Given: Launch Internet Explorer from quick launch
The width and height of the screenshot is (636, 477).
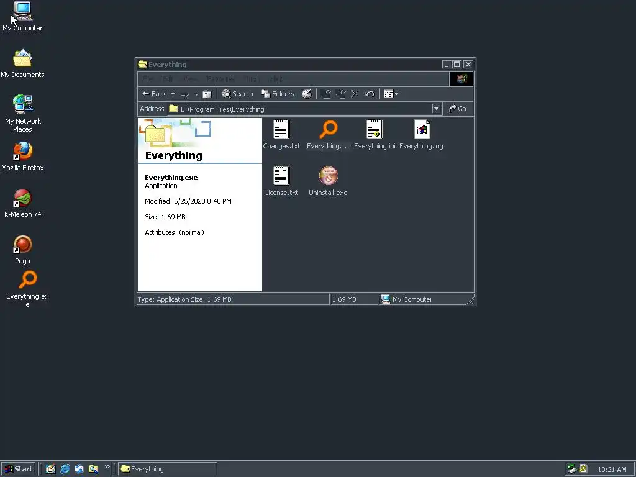Looking at the screenshot, I should pos(65,469).
